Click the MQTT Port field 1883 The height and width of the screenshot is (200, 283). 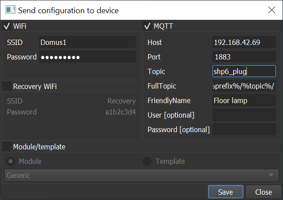(244, 57)
